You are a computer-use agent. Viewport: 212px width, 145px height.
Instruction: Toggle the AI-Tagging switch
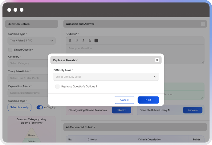40,107
